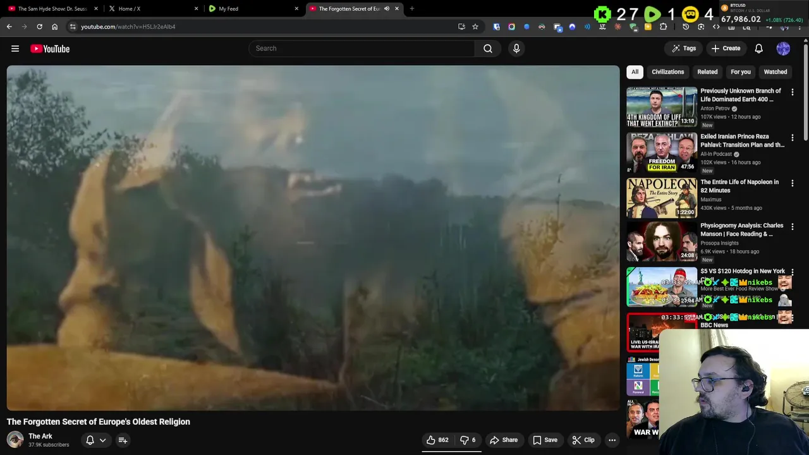Switch to the Home / X tab
809x455 pixels.
point(152,9)
